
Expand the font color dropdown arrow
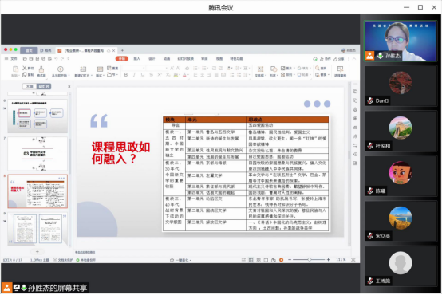tap(188, 75)
